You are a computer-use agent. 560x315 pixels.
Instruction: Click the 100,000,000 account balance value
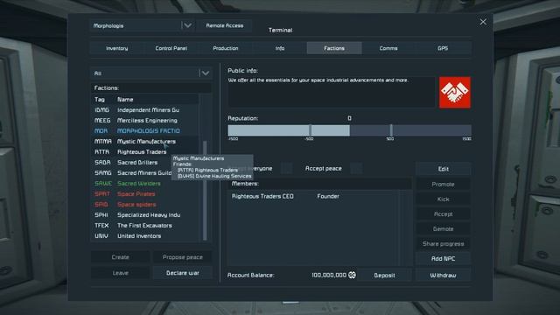point(329,275)
